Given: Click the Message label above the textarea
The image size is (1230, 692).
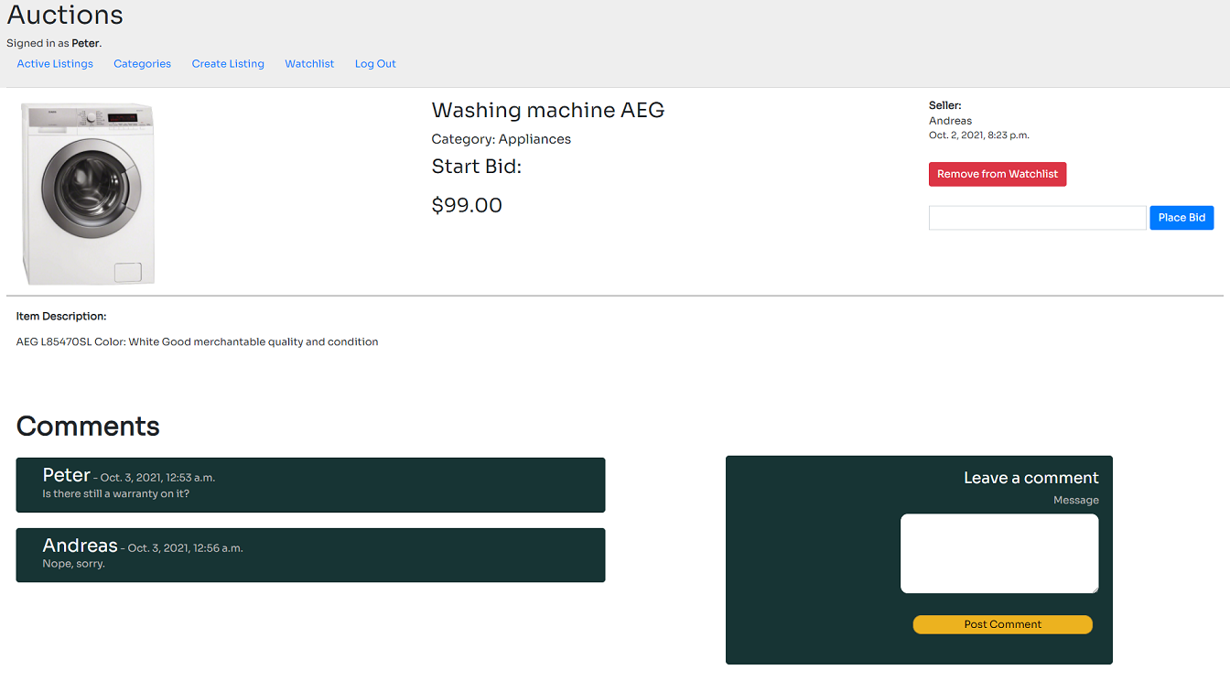Looking at the screenshot, I should [x=1076, y=500].
